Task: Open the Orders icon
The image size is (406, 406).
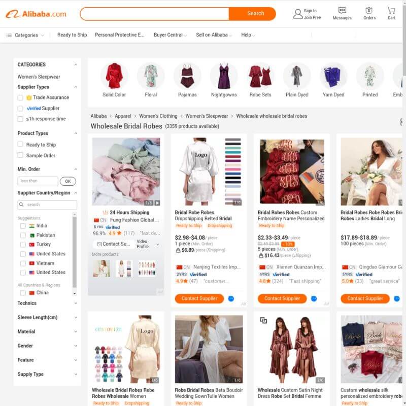Action: (x=369, y=11)
